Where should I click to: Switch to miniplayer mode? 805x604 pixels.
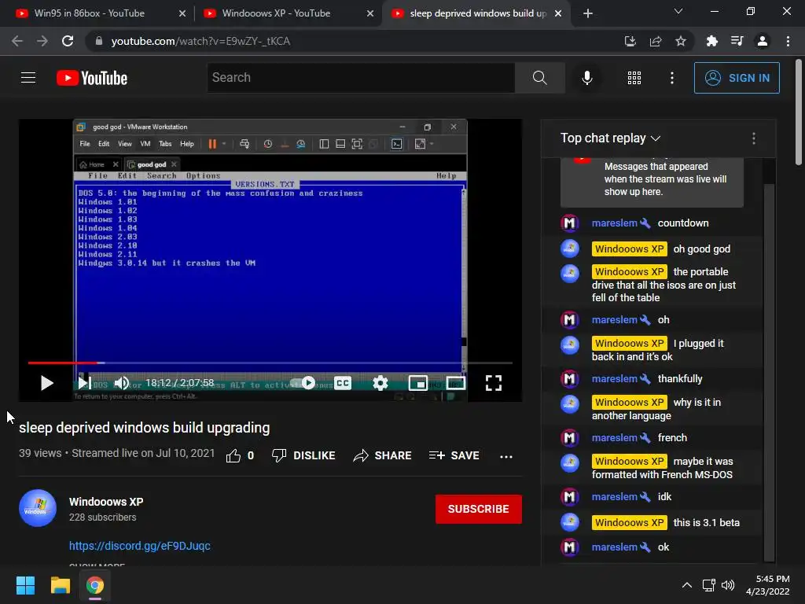coord(418,383)
